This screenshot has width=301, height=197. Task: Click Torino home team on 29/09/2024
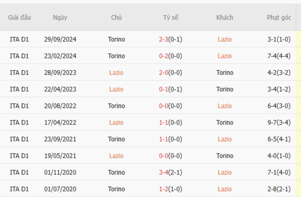coord(116,39)
